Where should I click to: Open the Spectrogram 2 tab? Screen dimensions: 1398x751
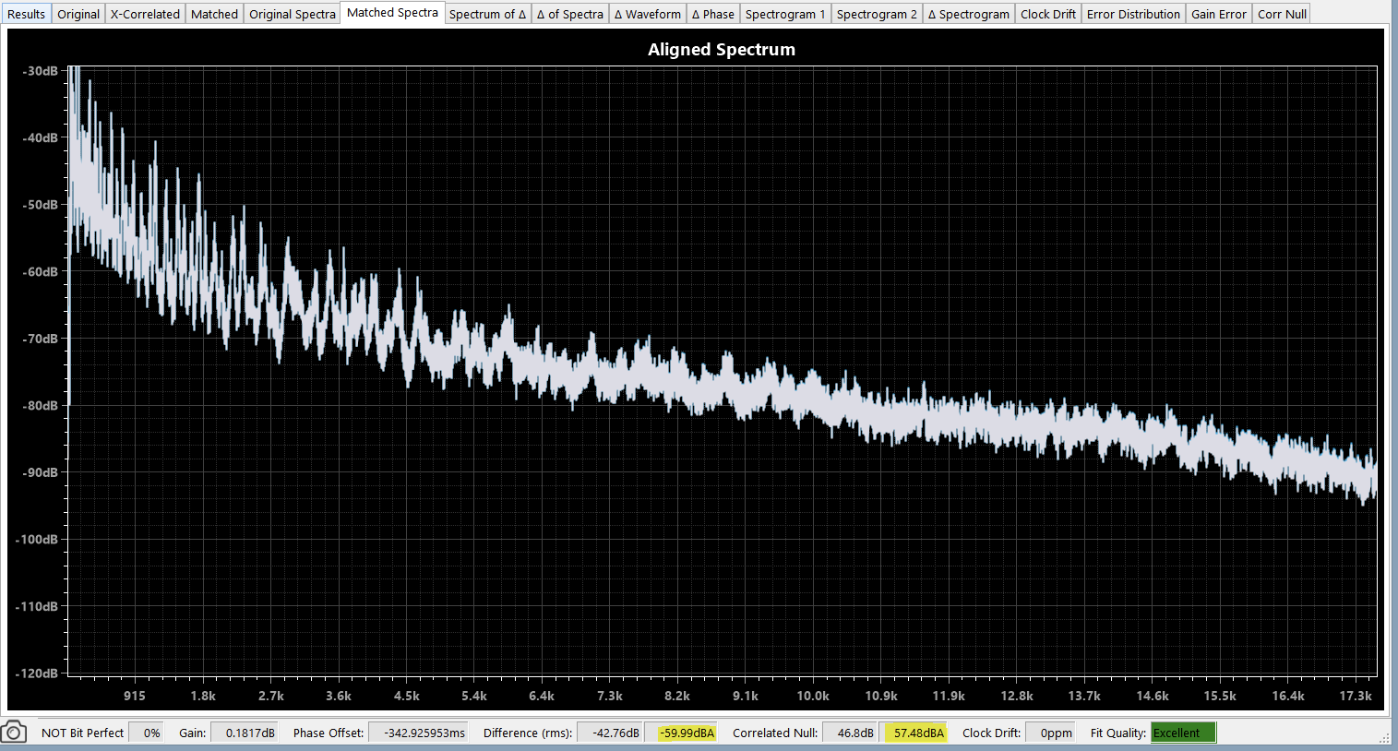click(877, 14)
